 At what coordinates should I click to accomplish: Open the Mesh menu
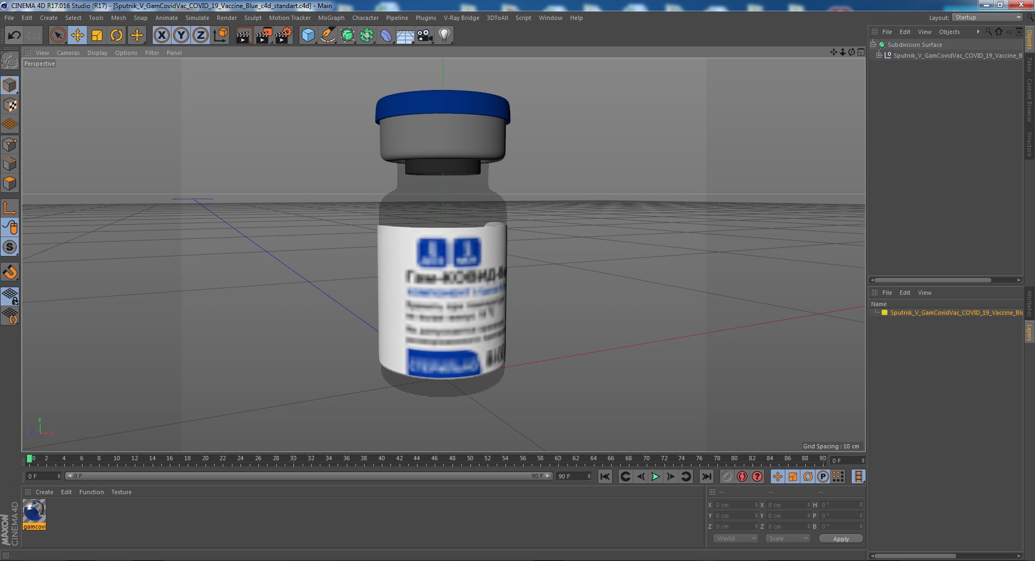coord(118,18)
